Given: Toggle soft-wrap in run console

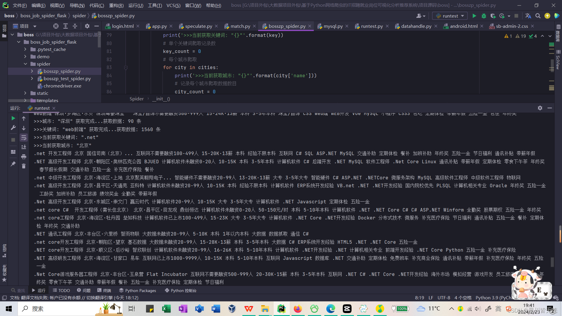Looking at the screenshot, I should coord(24,138).
